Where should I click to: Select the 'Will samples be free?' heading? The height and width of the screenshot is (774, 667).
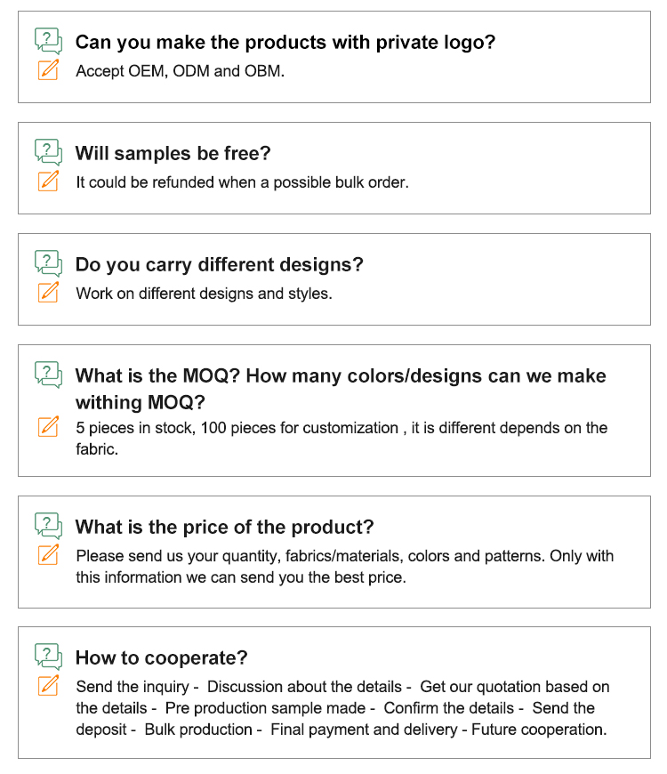pos(173,154)
